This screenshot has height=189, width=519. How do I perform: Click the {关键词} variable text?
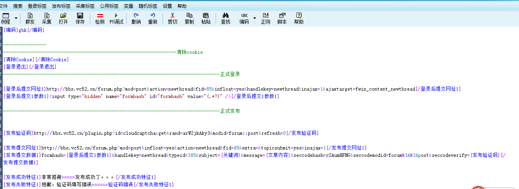230,155
